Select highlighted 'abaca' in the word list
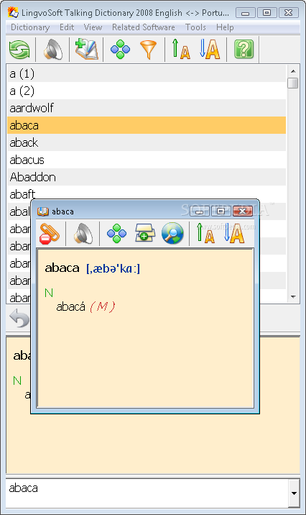The image size is (306, 515). 147,125
